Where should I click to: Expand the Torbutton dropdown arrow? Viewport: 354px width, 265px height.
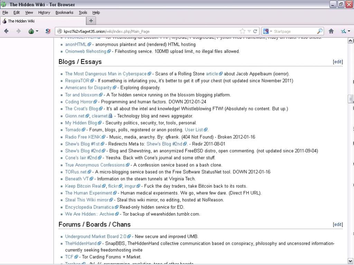(37, 31)
